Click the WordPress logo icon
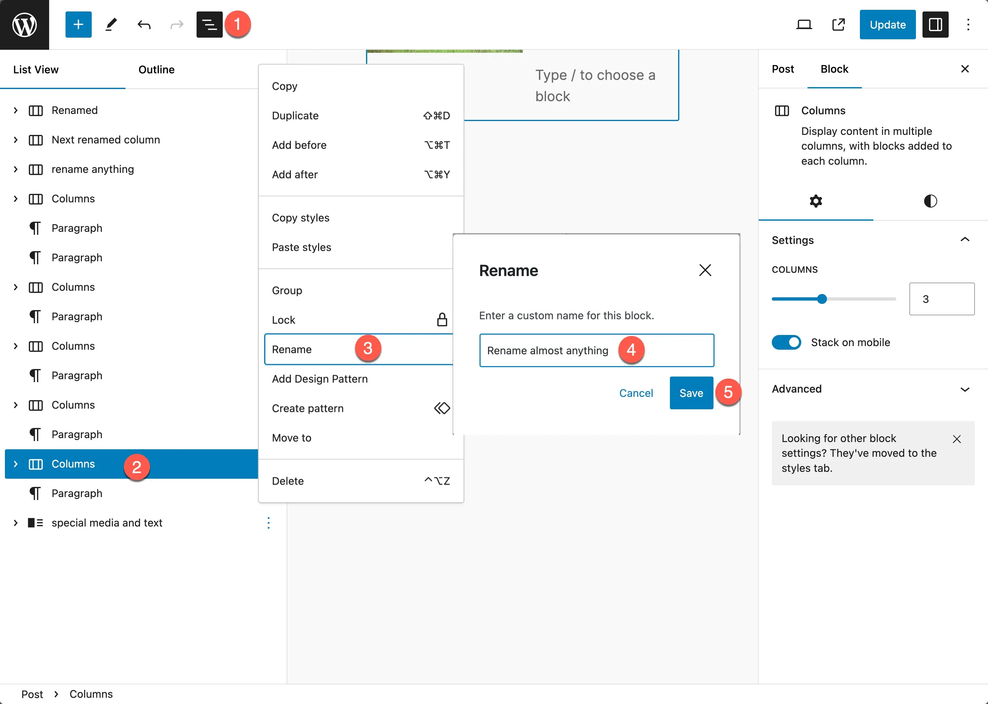The image size is (988, 704). pos(24,24)
